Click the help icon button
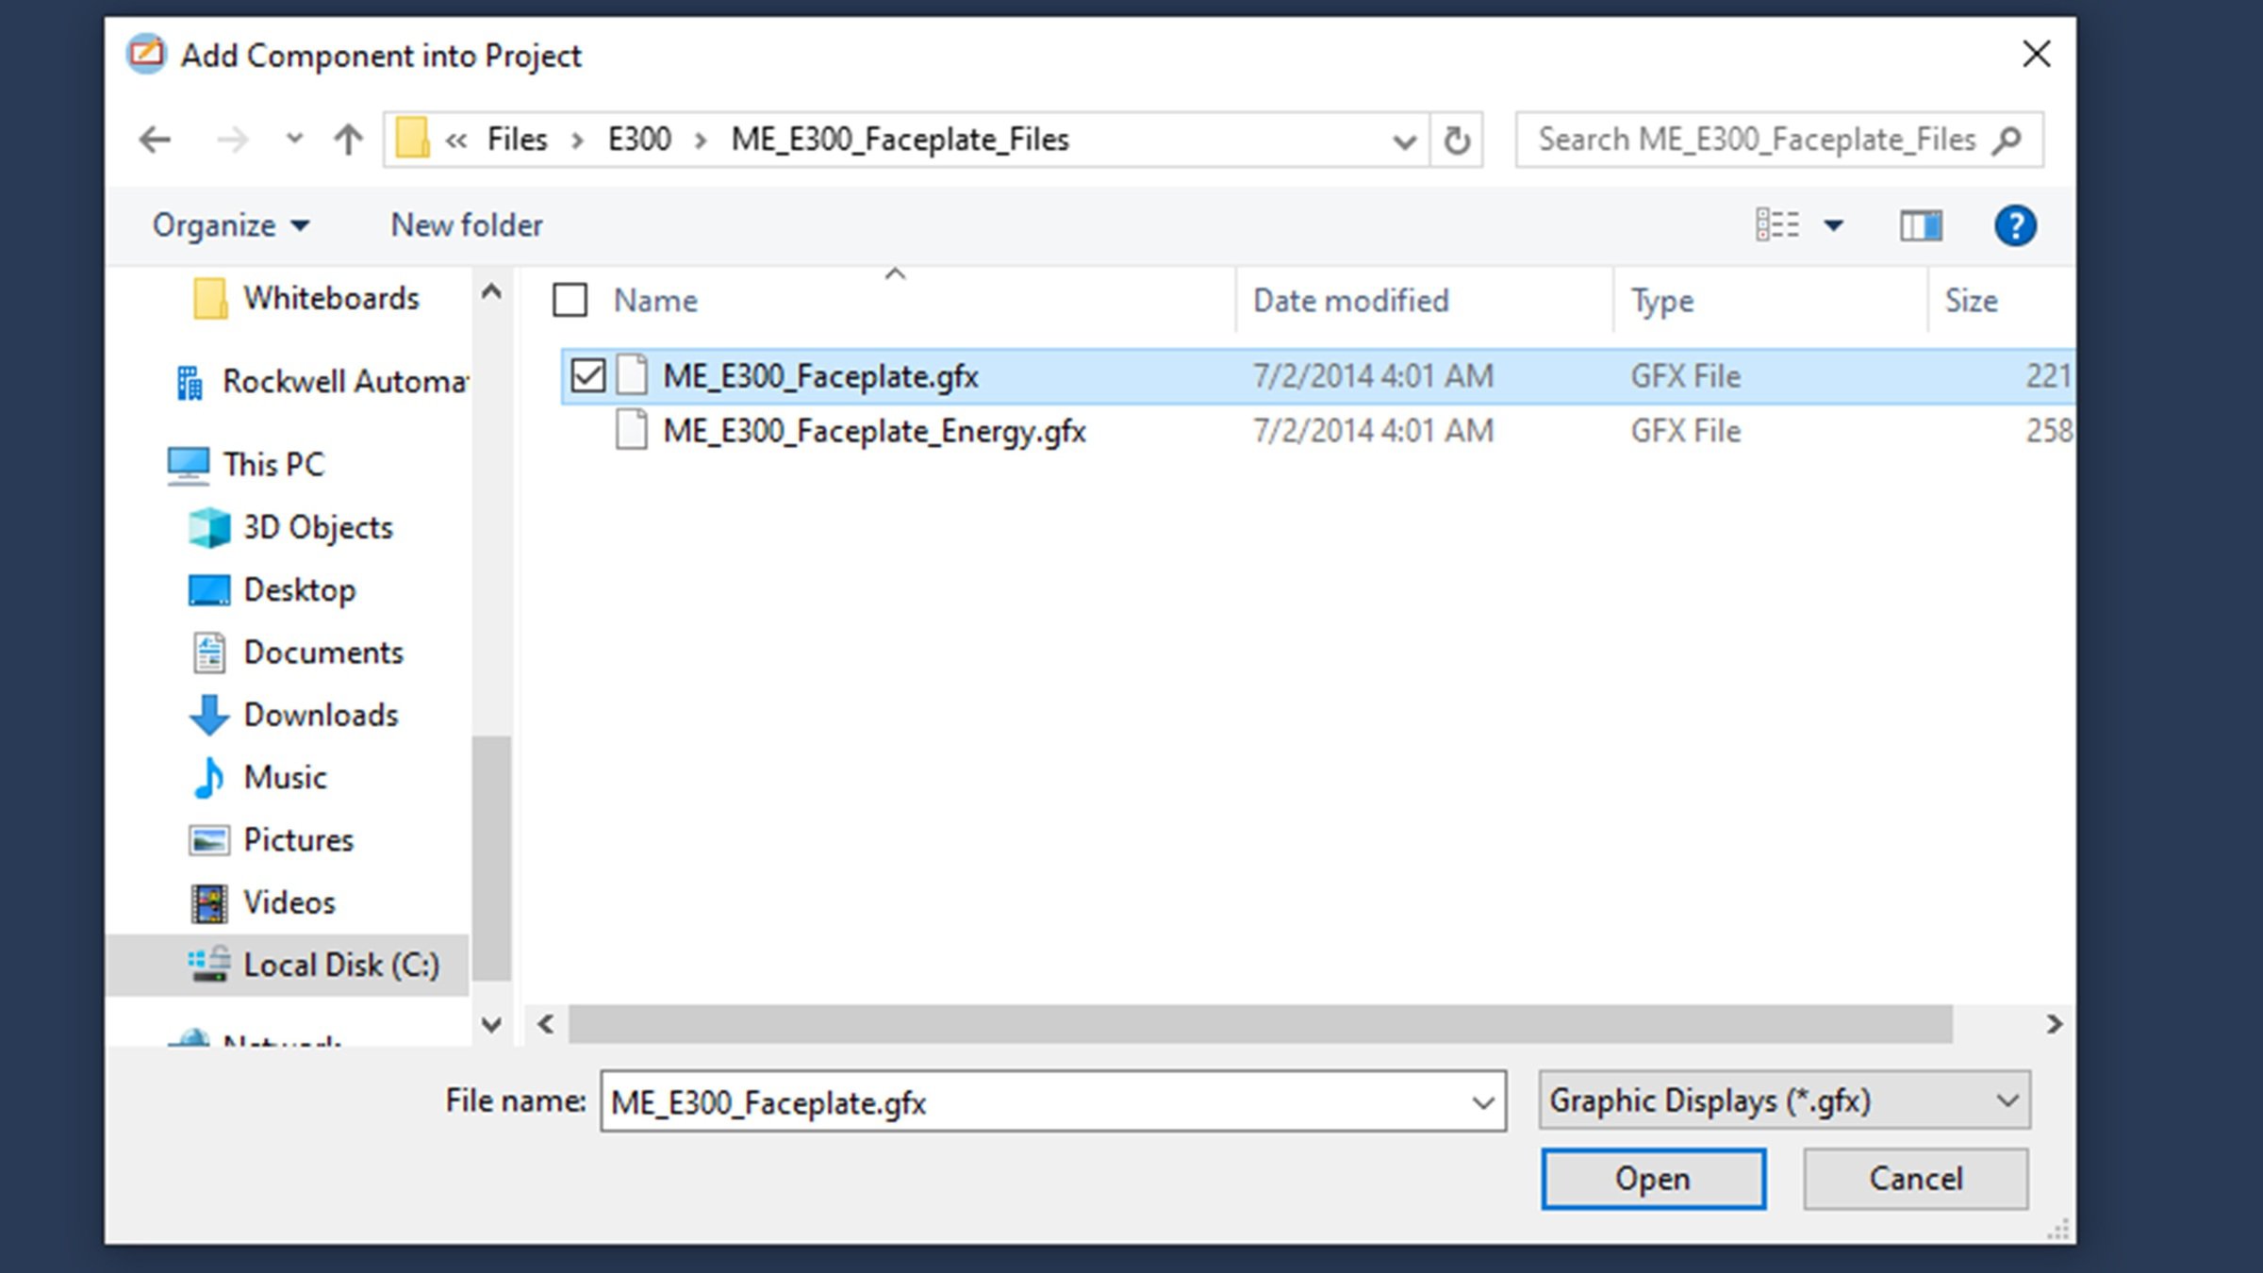Viewport: 2263px width, 1273px height. tap(2014, 225)
